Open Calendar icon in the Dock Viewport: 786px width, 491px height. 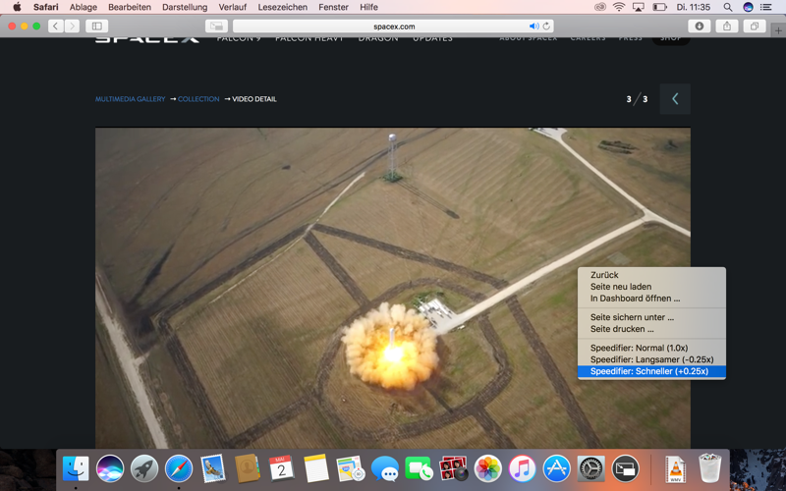point(282,469)
